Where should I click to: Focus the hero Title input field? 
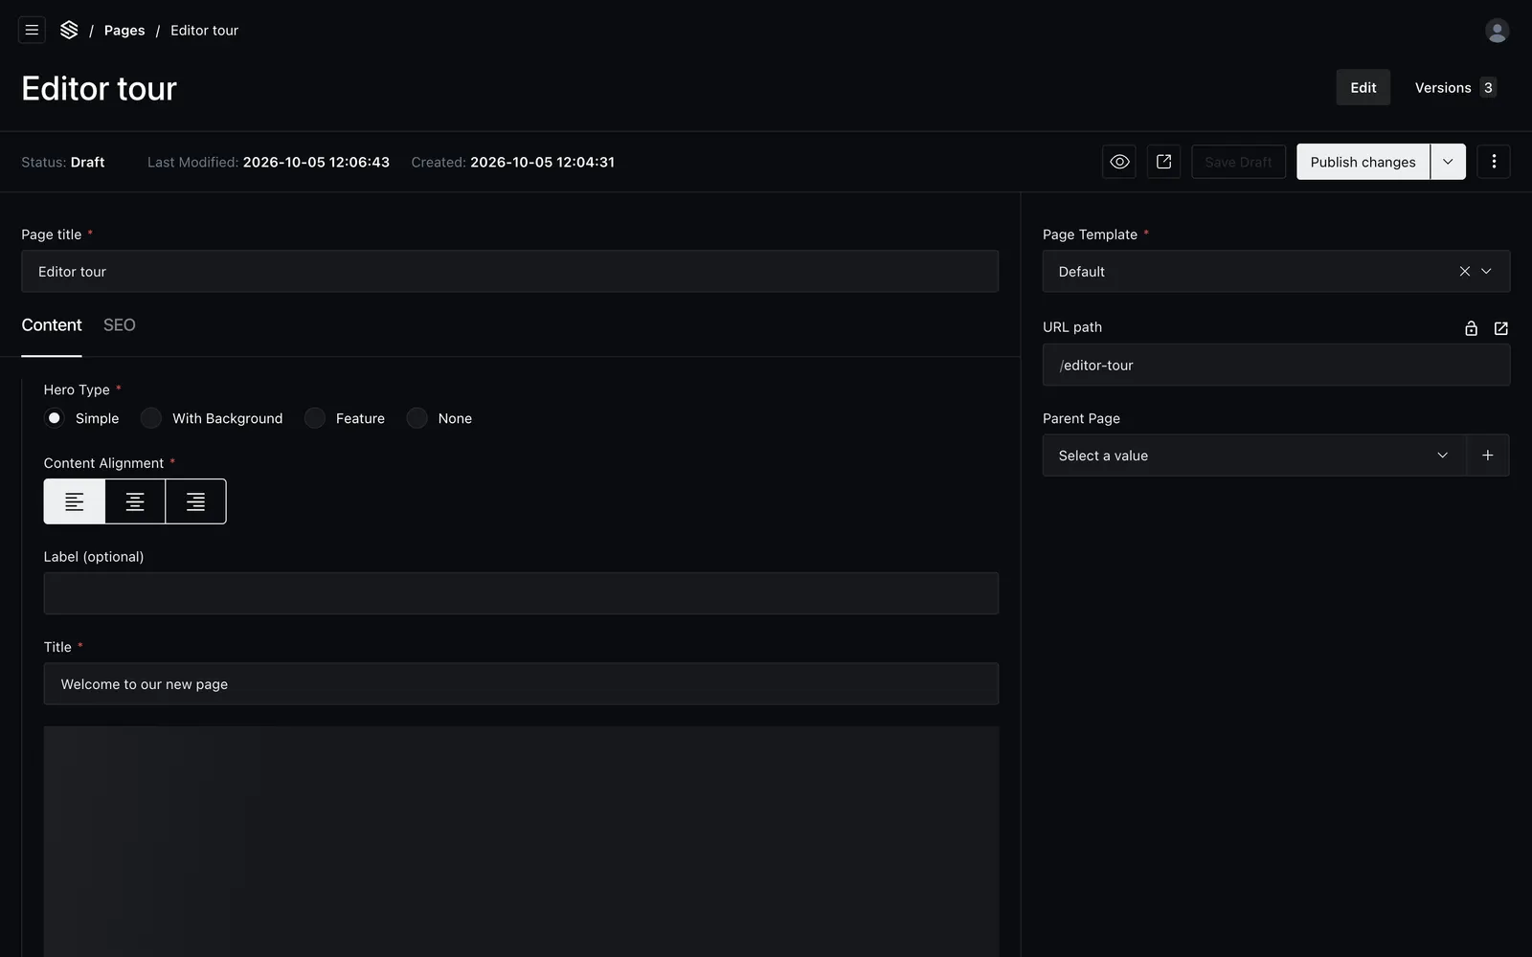[x=521, y=684]
